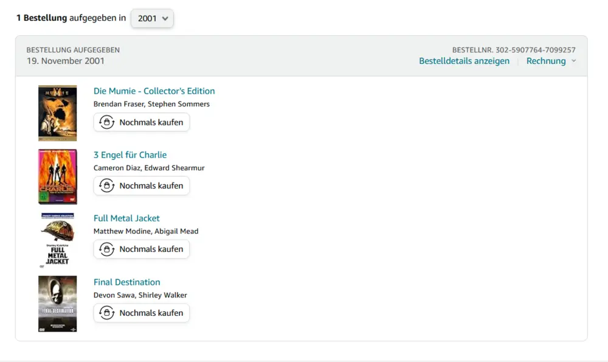Expand the Rechnung dropdown chevron
Image resolution: width=608 pixels, height=362 pixels.
point(573,61)
